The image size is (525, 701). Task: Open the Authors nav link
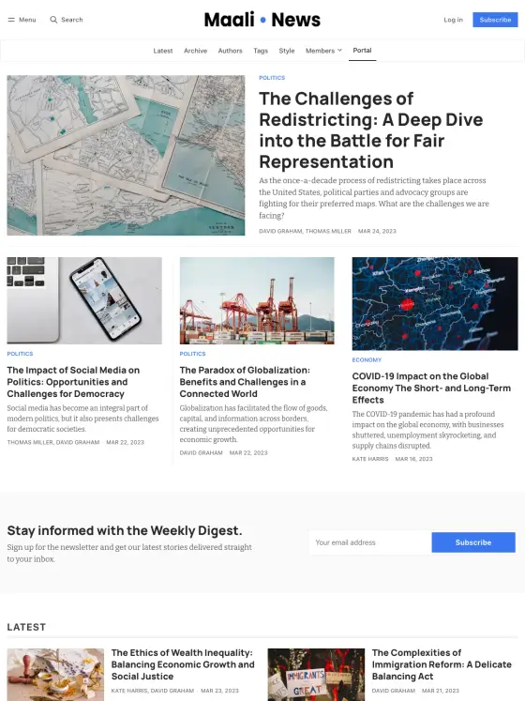[230, 51]
